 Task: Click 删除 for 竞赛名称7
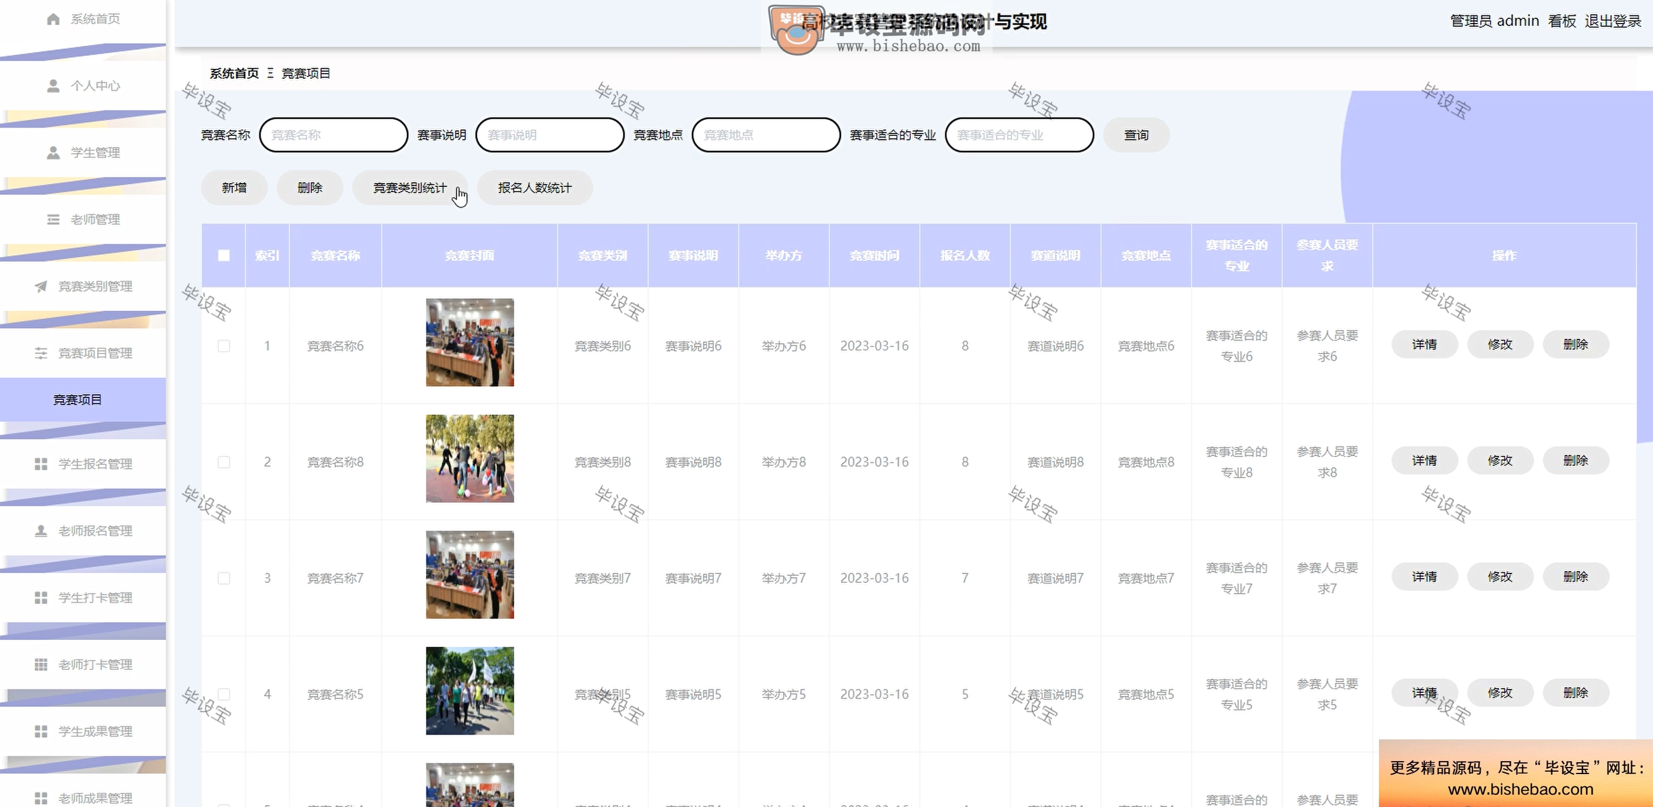point(1576,577)
